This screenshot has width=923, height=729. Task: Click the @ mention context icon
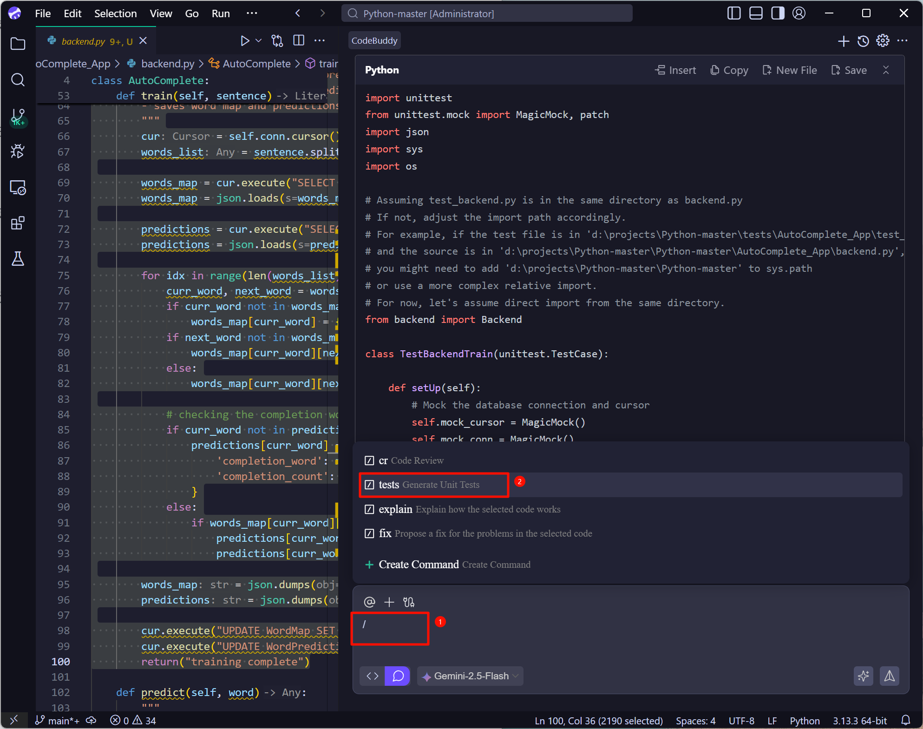click(x=369, y=602)
